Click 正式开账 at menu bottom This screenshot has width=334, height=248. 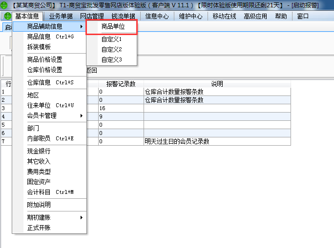[39, 228]
